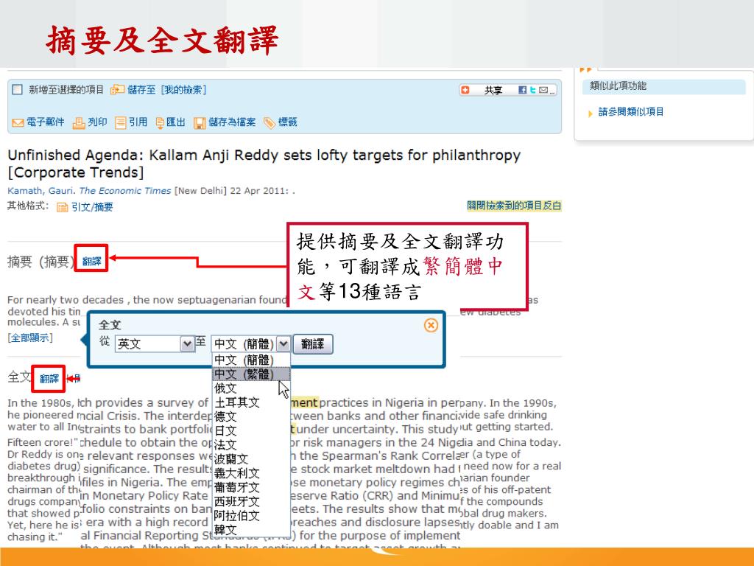Open 請參閱類似項目 link in sidebar
This screenshot has height=566, width=754.
click(631, 112)
